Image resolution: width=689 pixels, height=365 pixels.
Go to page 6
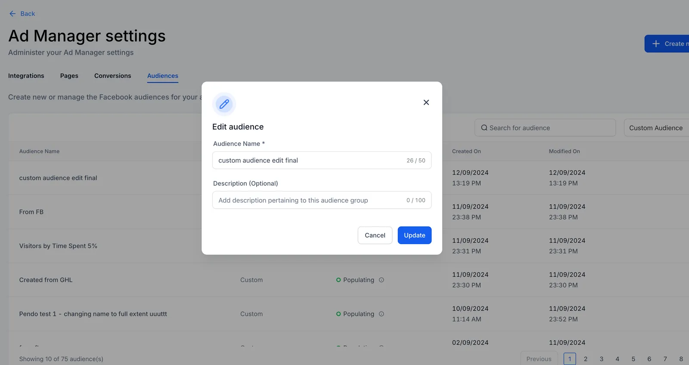tap(649, 359)
